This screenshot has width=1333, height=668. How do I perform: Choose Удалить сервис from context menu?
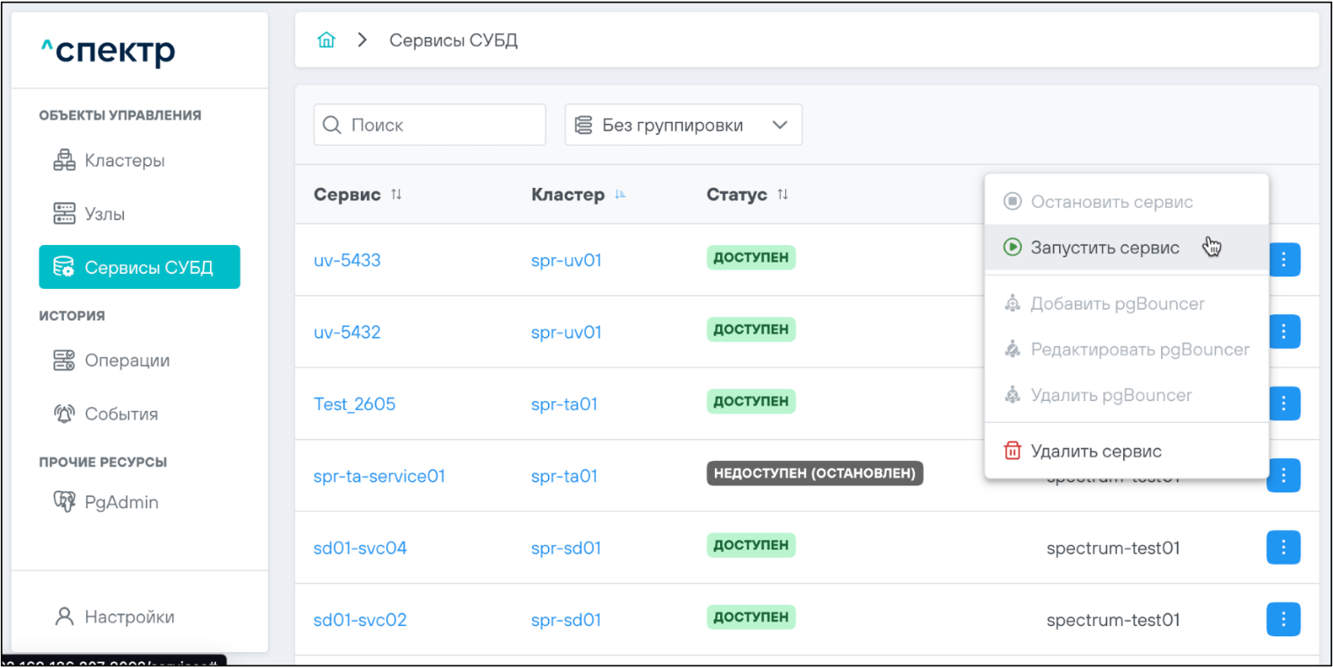point(1095,451)
